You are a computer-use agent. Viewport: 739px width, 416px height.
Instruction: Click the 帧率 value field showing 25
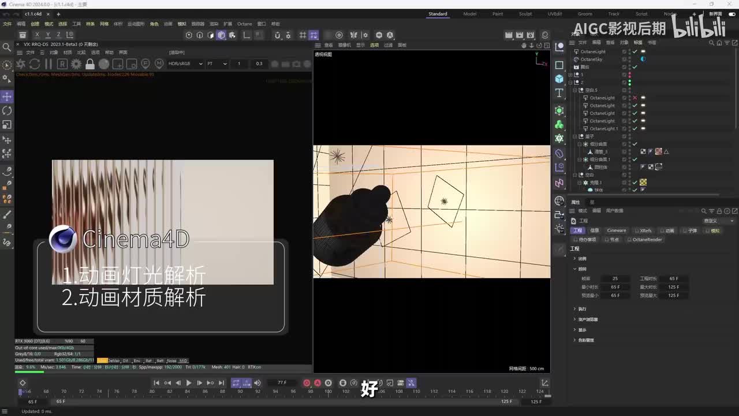click(615, 278)
